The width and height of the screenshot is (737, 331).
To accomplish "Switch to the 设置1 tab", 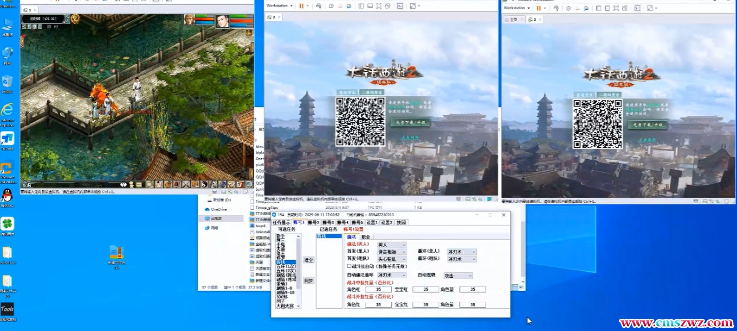I will [x=372, y=223].
